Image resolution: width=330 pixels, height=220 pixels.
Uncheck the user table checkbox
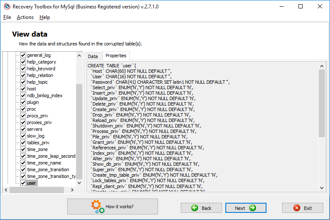(23, 183)
